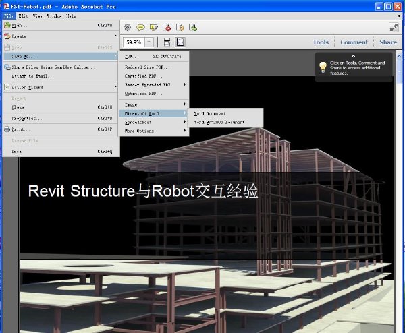Click the lightbulb tip icon
This screenshot has height=333, width=405.
323,67
